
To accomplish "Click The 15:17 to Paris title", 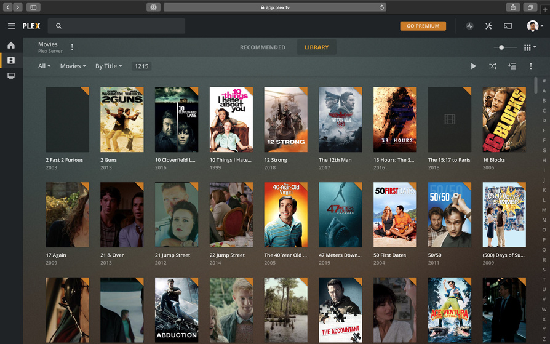I will (x=449, y=160).
